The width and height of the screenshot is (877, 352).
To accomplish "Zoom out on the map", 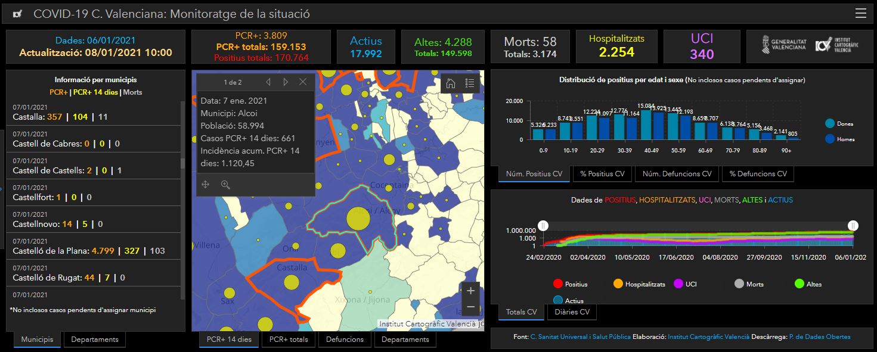I will [470, 307].
